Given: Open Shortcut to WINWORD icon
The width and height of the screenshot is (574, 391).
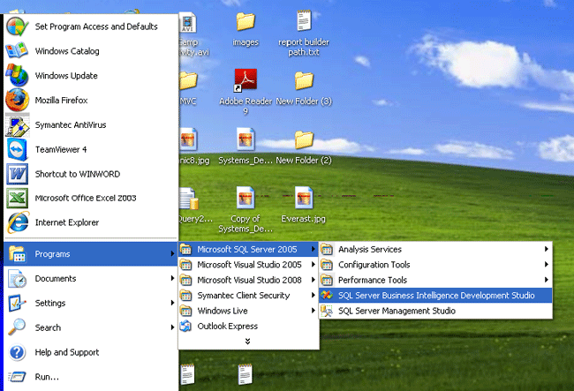Looking at the screenshot, I should coord(17,174).
